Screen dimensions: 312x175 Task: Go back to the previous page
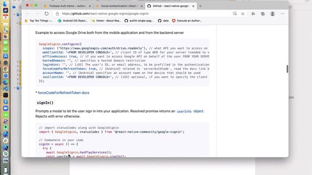tap(28, 14)
